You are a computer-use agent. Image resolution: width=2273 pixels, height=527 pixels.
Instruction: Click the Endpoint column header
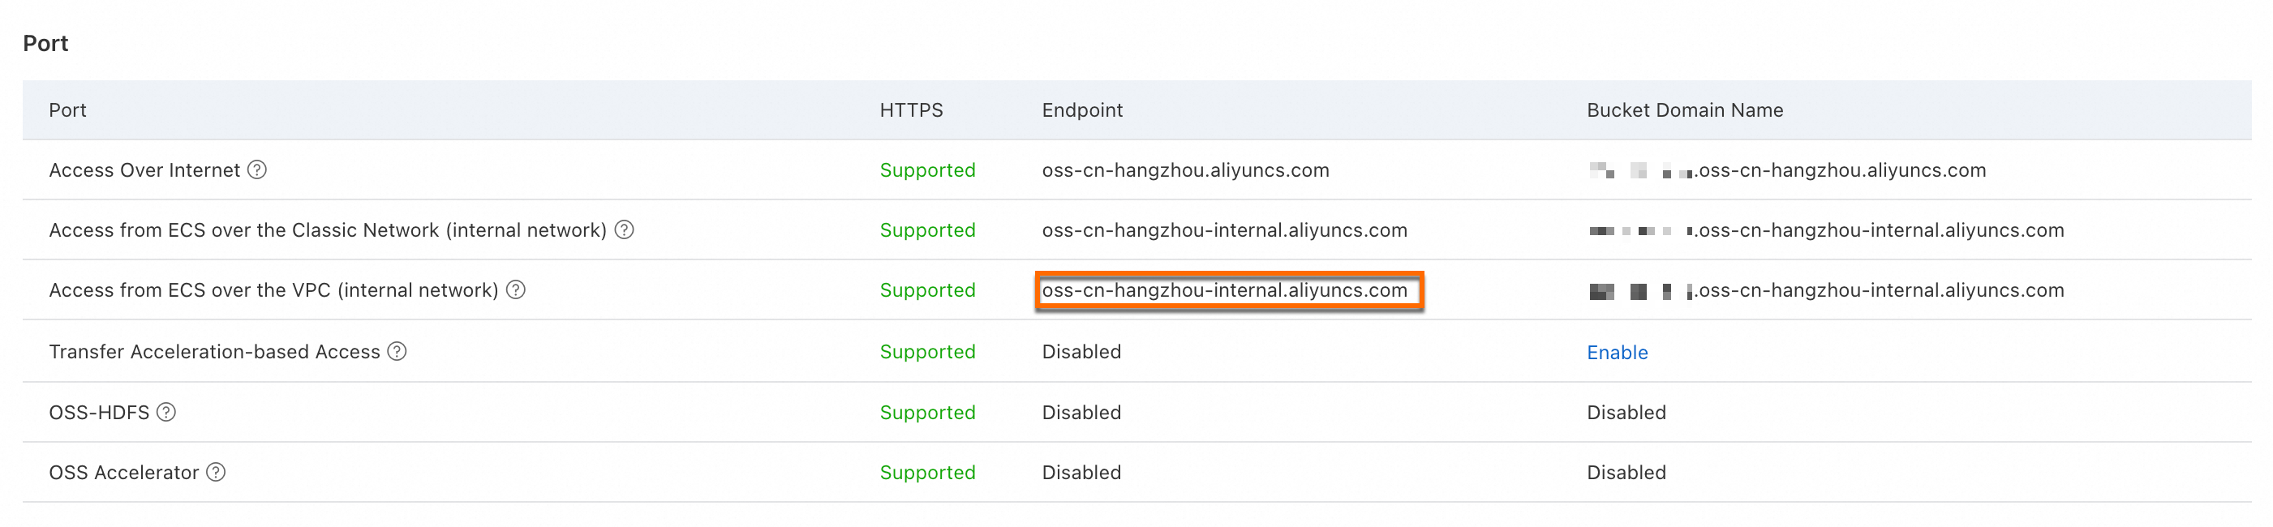click(x=1082, y=110)
